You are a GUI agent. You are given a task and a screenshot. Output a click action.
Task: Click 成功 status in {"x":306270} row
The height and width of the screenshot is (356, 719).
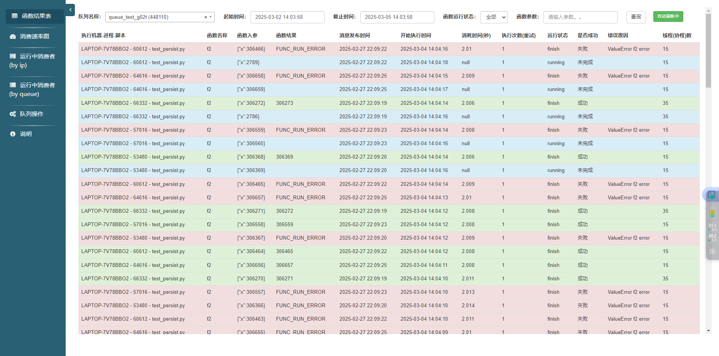pyautogui.click(x=583, y=279)
